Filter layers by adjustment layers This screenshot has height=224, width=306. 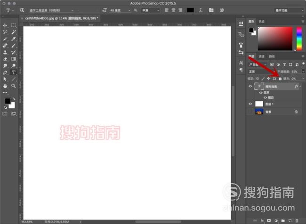click(x=278, y=64)
